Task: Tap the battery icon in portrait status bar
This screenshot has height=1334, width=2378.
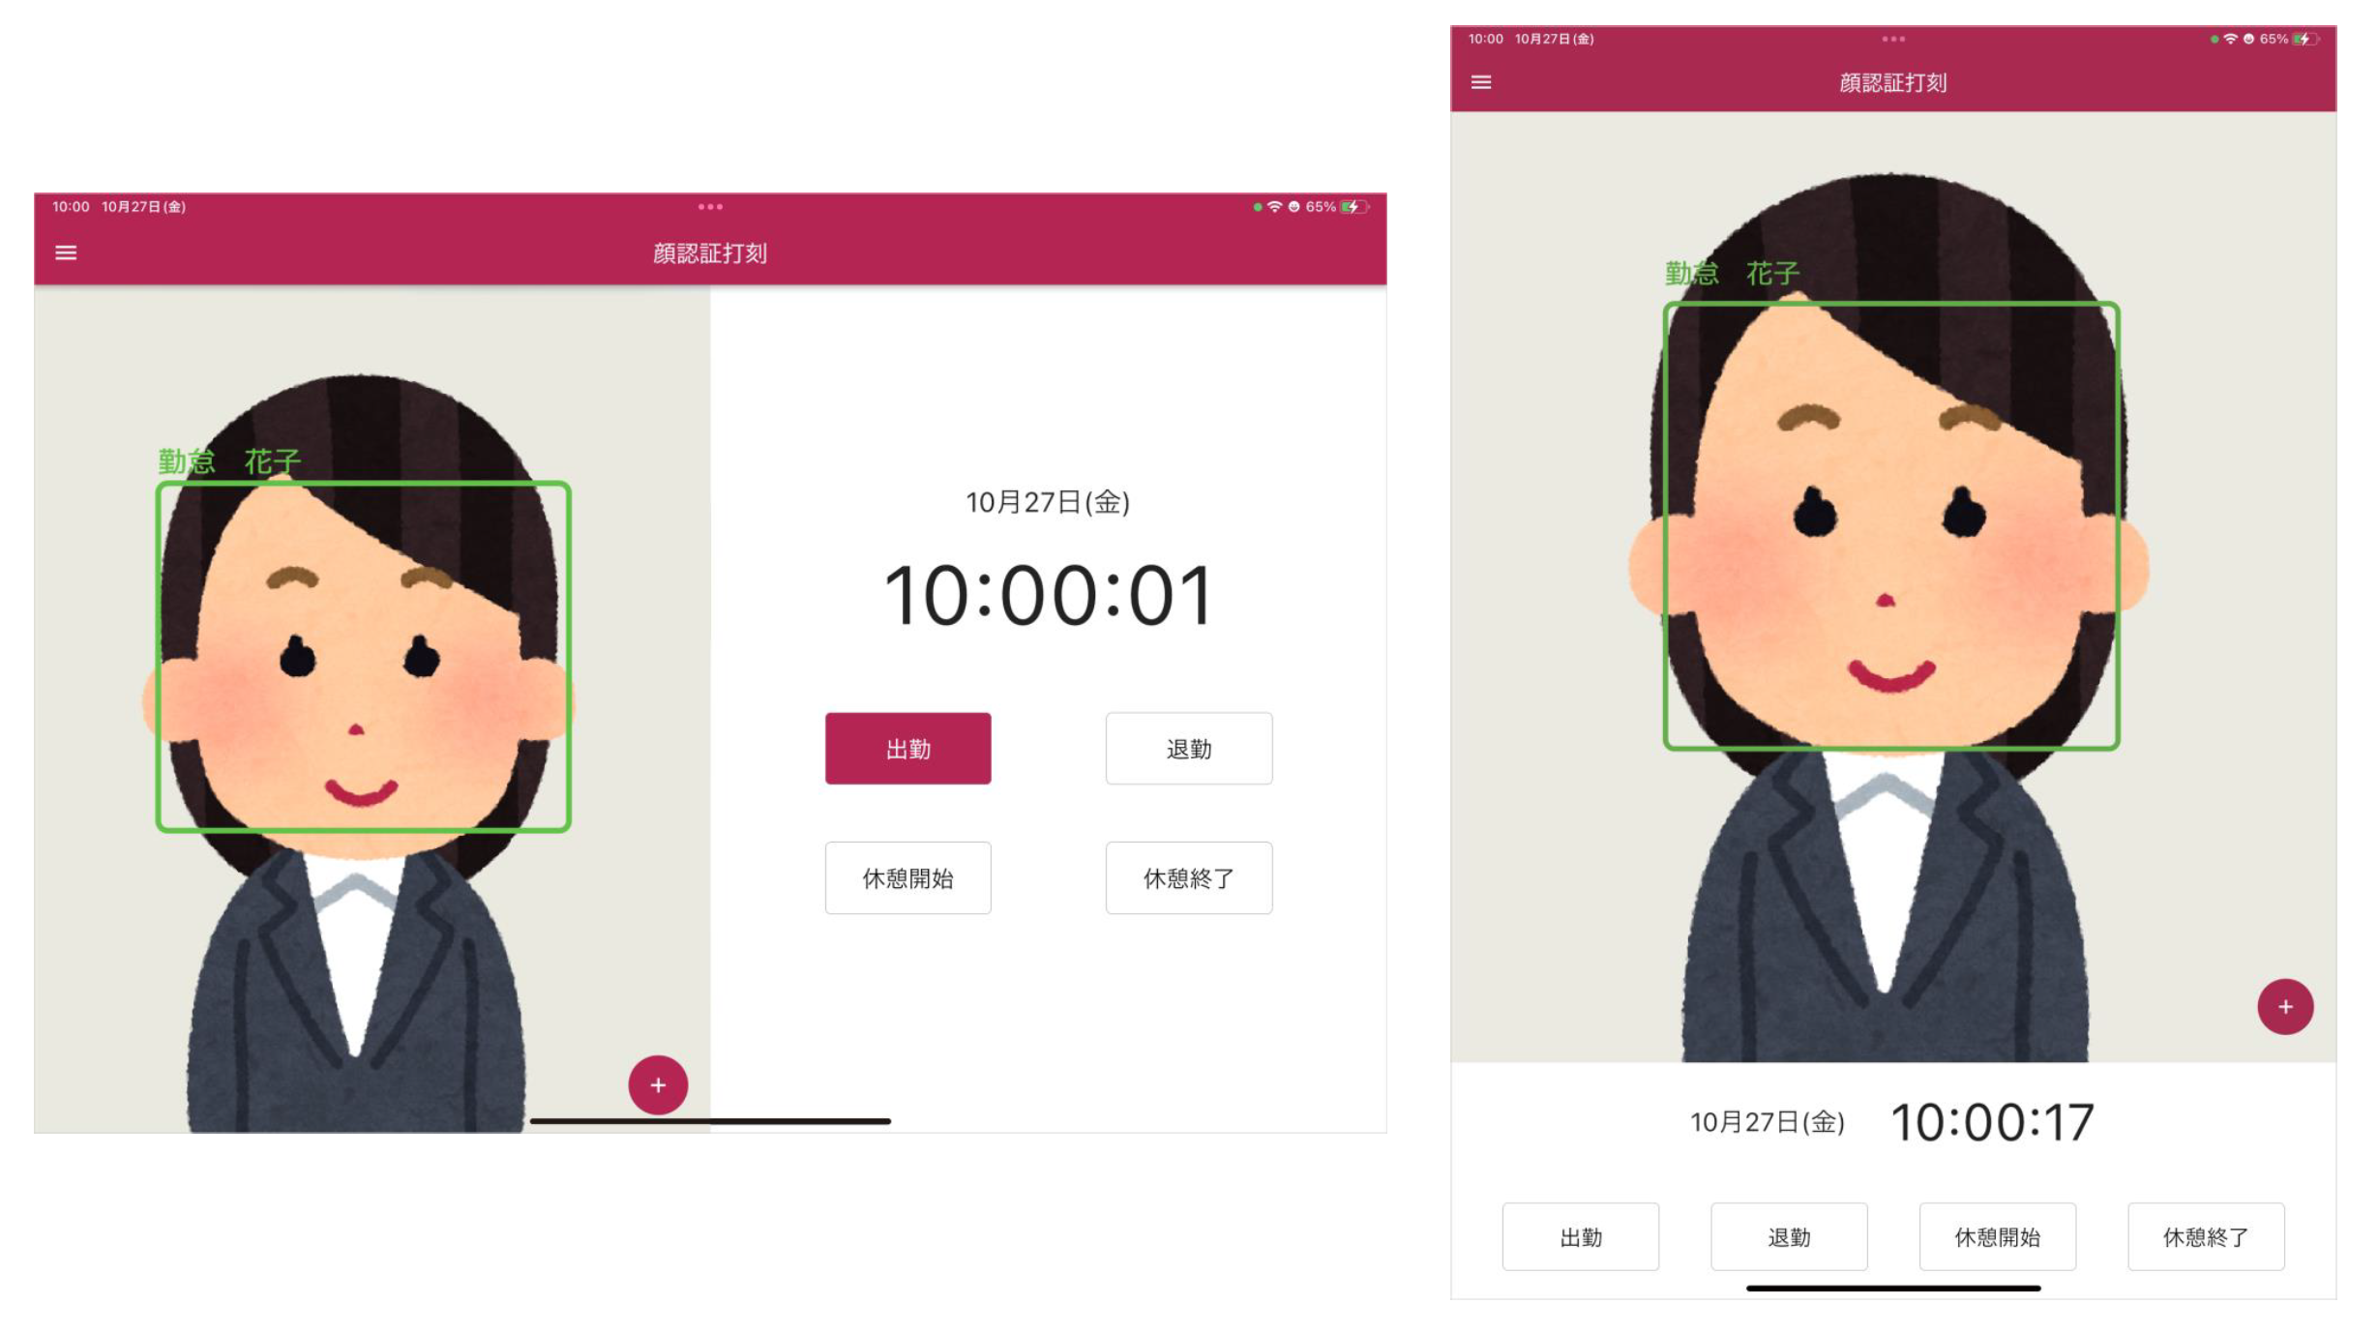Action: [x=2305, y=39]
